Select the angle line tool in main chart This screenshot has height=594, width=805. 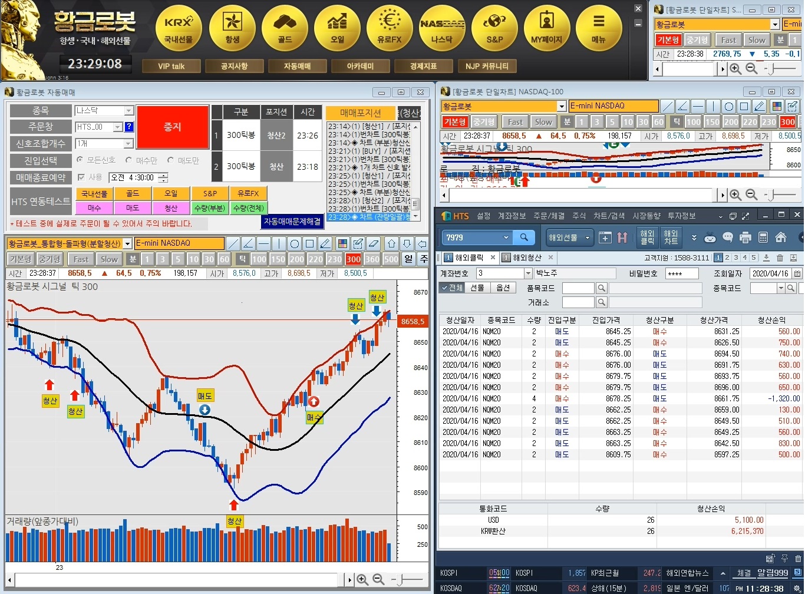pyautogui.click(x=249, y=243)
